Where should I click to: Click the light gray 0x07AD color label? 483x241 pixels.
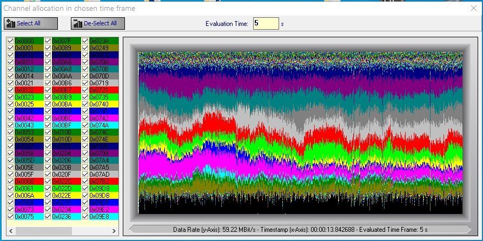point(104,175)
